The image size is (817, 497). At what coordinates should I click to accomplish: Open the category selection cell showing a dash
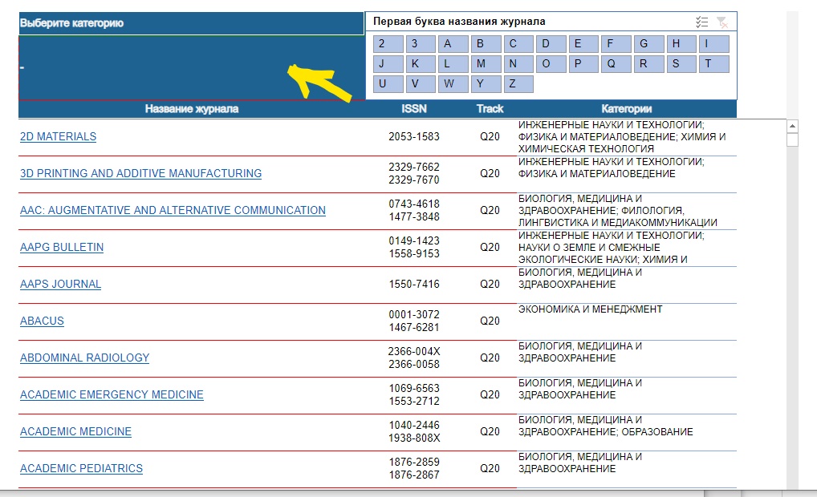(192, 67)
